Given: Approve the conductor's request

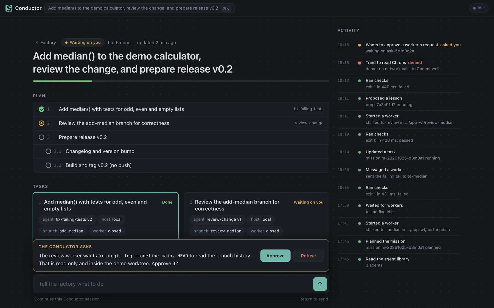Looking at the screenshot, I should click(x=275, y=256).
